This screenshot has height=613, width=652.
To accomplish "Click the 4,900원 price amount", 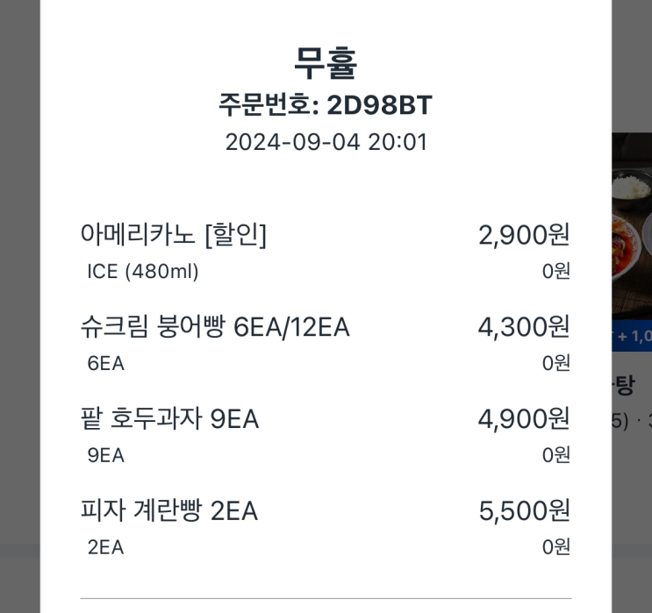I will 524,419.
